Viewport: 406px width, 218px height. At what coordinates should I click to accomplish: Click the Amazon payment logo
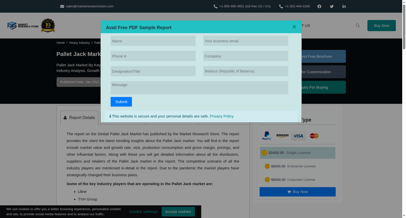(282, 136)
